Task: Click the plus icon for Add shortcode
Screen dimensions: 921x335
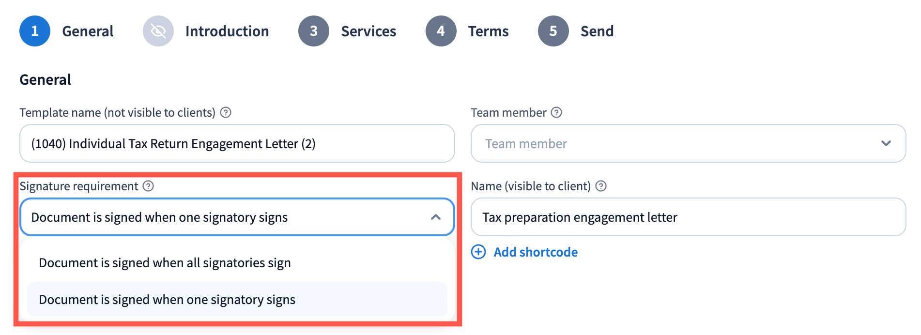Action: click(478, 252)
